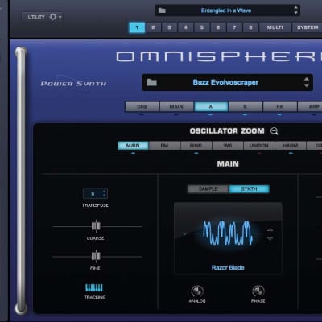
Task: Open the Entangled in a Wave multi menu
Action: 227,10
